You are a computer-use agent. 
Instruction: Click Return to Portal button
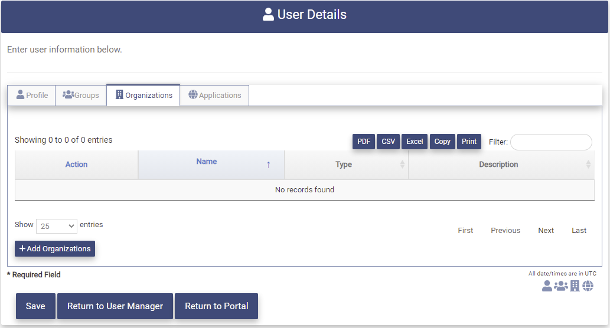pos(216,306)
